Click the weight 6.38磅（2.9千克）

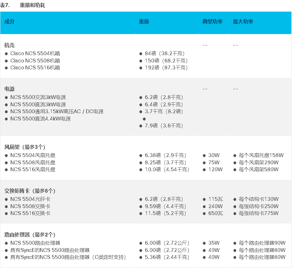(165, 155)
